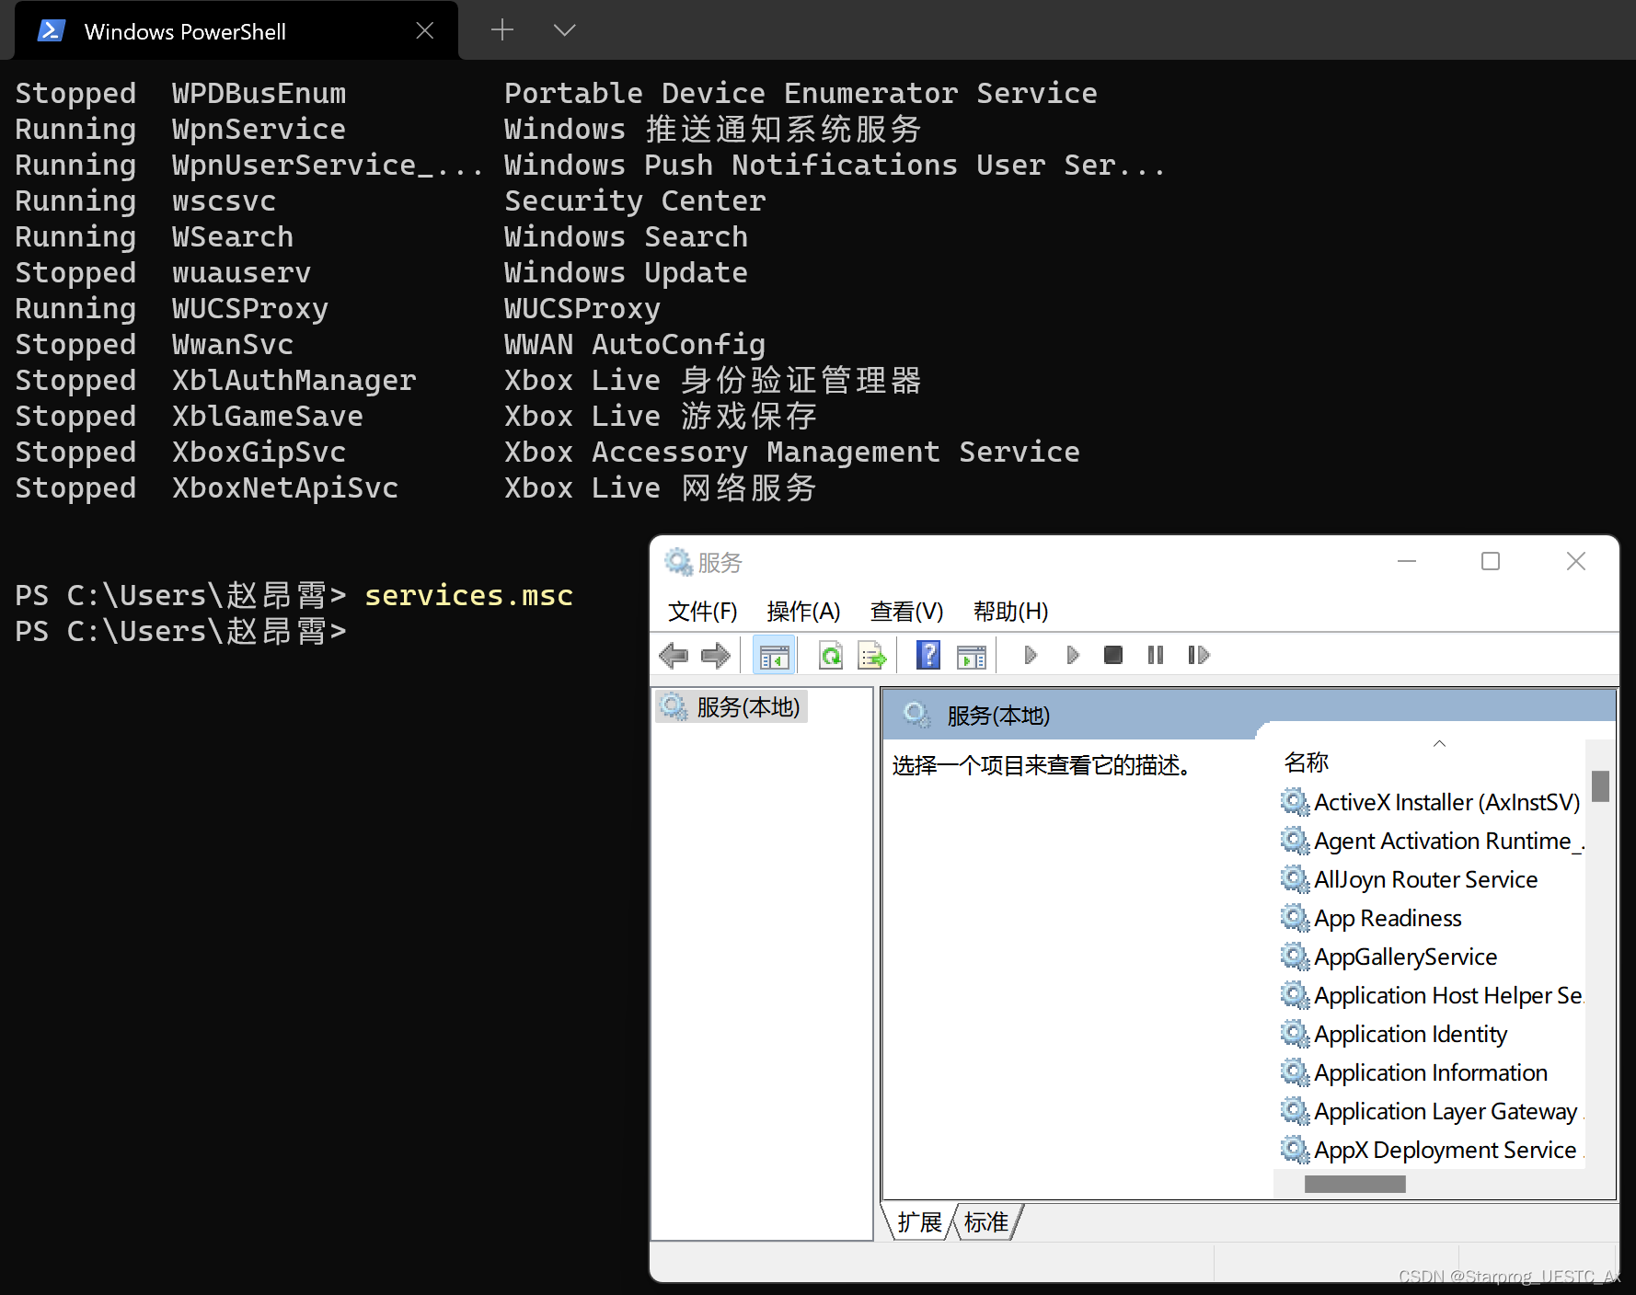The image size is (1636, 1295).
Task: Stop service square icon
Action: 1113,655
